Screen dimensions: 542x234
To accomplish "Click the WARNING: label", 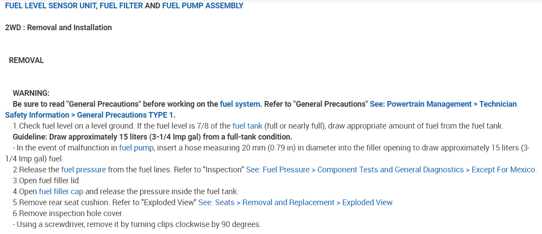I will pos(31,93).
